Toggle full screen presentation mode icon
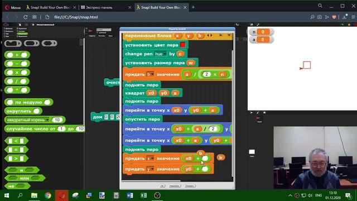The image size is (357, 201). [258, 25]
